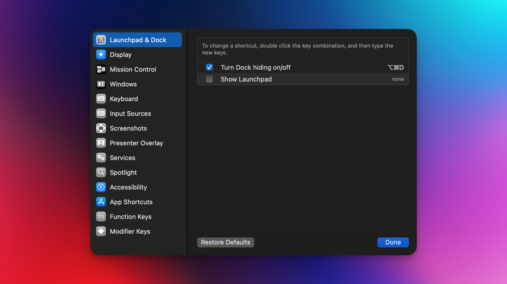Click the 'Show Launchpad' row label

246,79
